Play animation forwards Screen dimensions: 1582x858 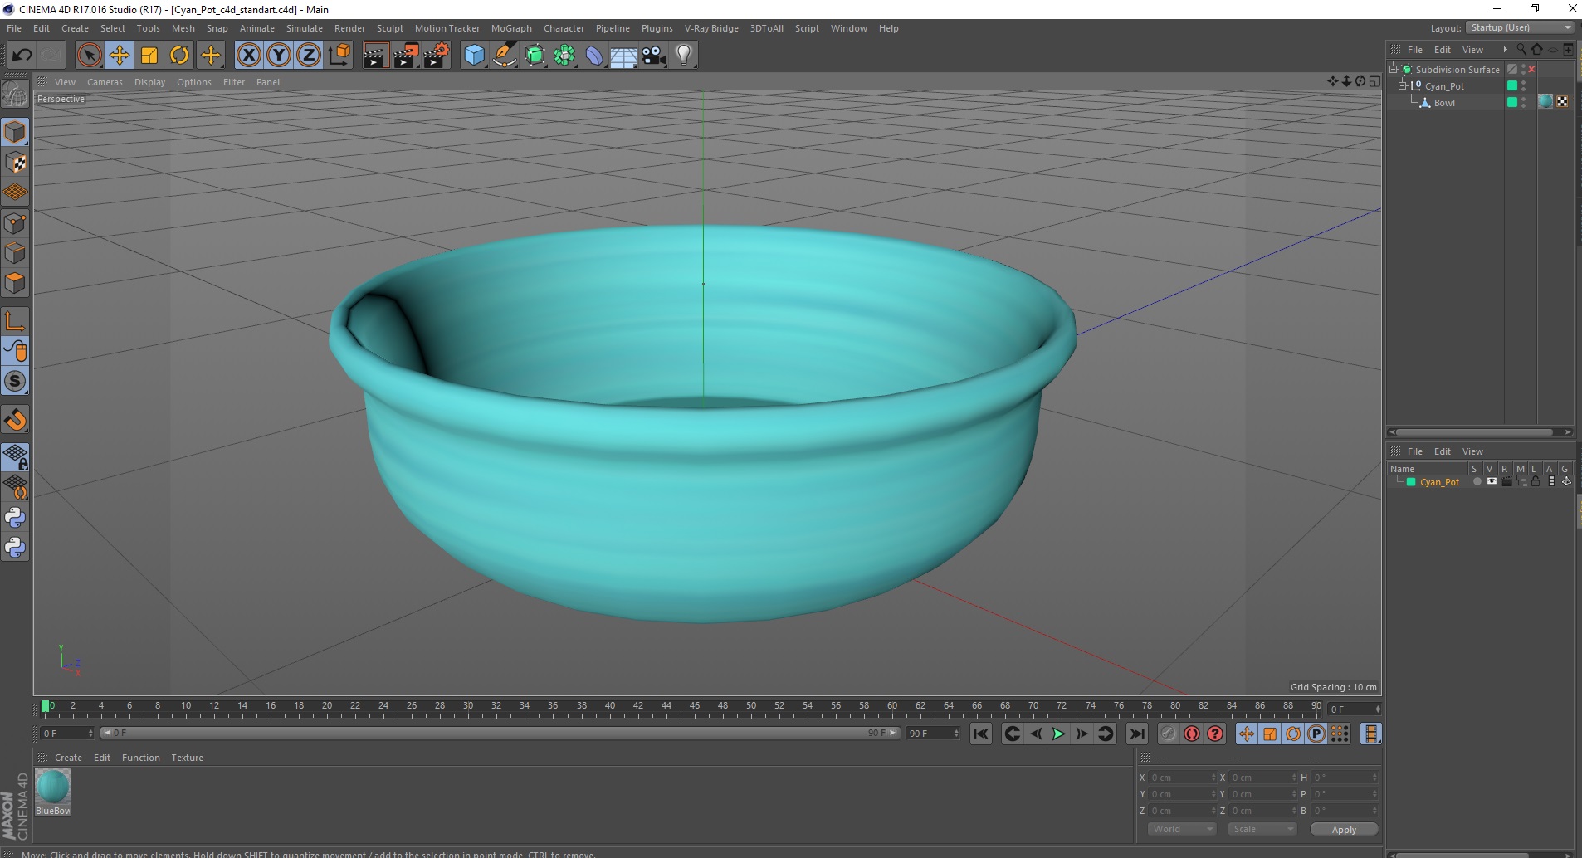pos(1058,734)
